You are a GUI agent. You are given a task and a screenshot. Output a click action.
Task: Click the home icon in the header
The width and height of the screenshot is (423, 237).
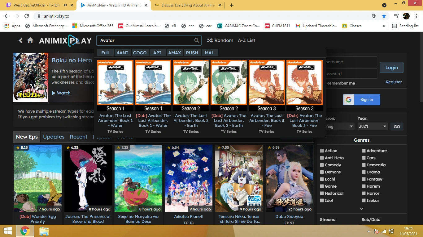coord(29,40)
